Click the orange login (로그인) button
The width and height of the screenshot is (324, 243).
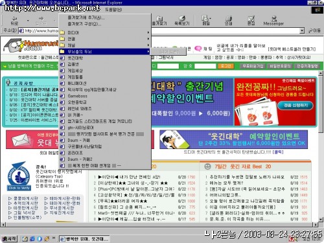(x=226, y=66)
